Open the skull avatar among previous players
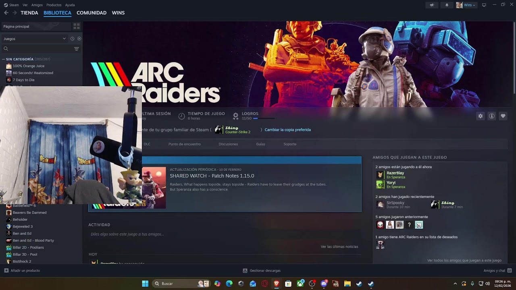The width and height of the screenshot is (516, 290). [x=380, y=225]
